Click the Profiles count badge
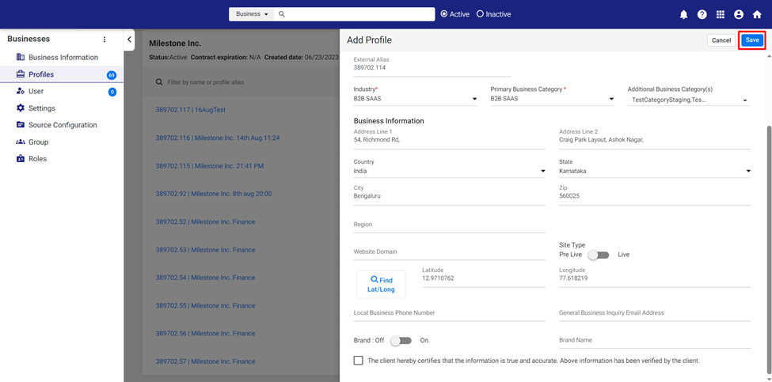Image resolution: width=772 pixels, height=382 pixels. tap(112, 75)
